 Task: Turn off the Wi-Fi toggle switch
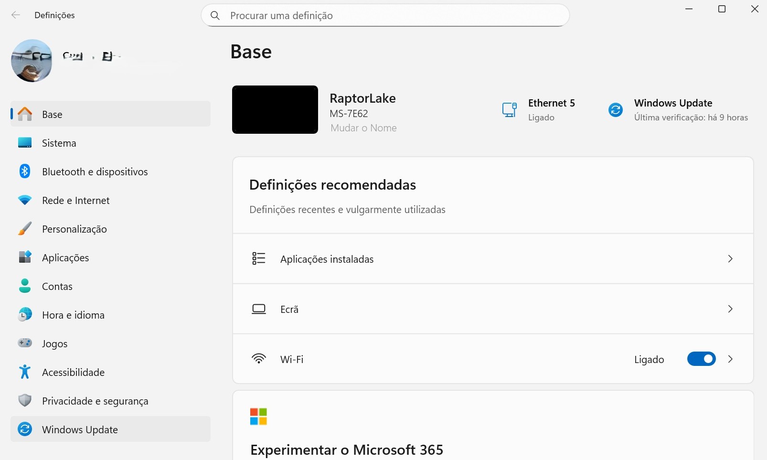[701, 359]
